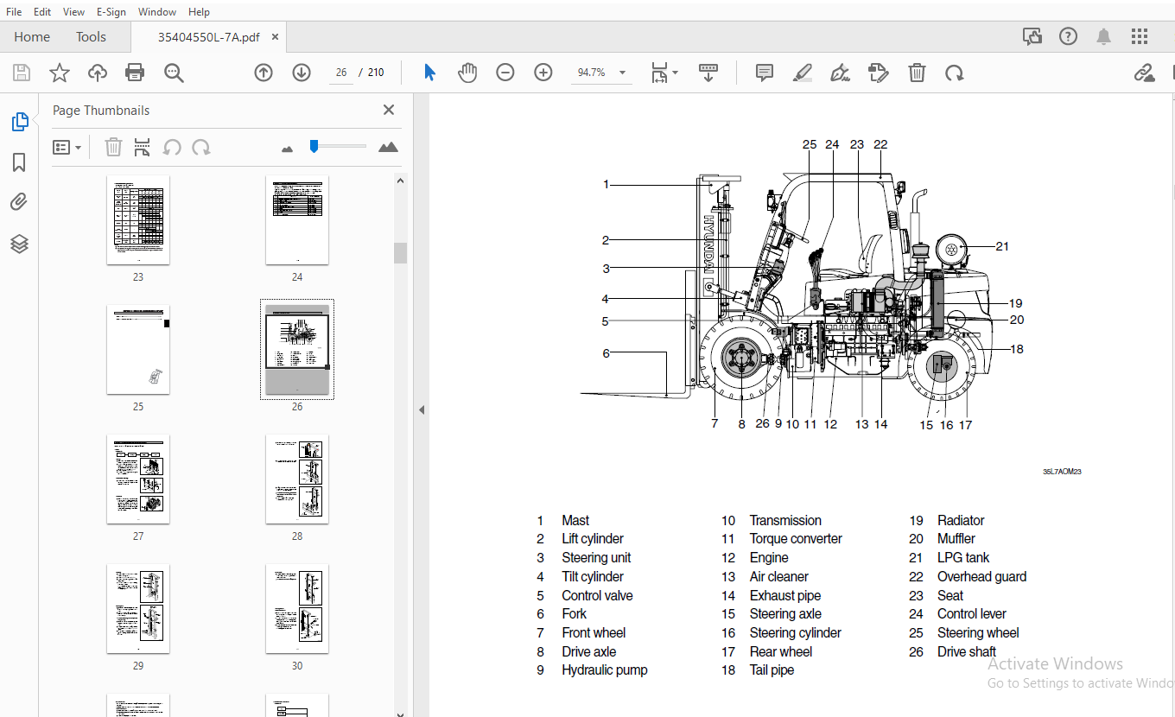The image size is (1175, 717).
Task: Select the page 24 thumbnail
Action: pyautogui.click(x=297, y=220)
